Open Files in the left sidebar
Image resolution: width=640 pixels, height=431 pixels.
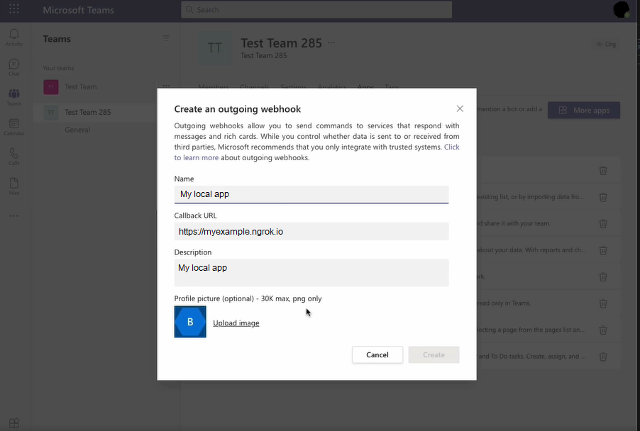coord(14,186)
